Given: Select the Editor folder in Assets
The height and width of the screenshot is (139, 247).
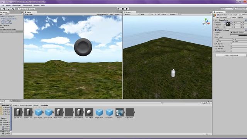Looking at the screenshot, I should pyautogui.click(x=5, y=120).
